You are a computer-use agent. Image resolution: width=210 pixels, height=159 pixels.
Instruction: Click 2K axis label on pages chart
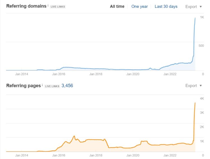pos(202,127)
